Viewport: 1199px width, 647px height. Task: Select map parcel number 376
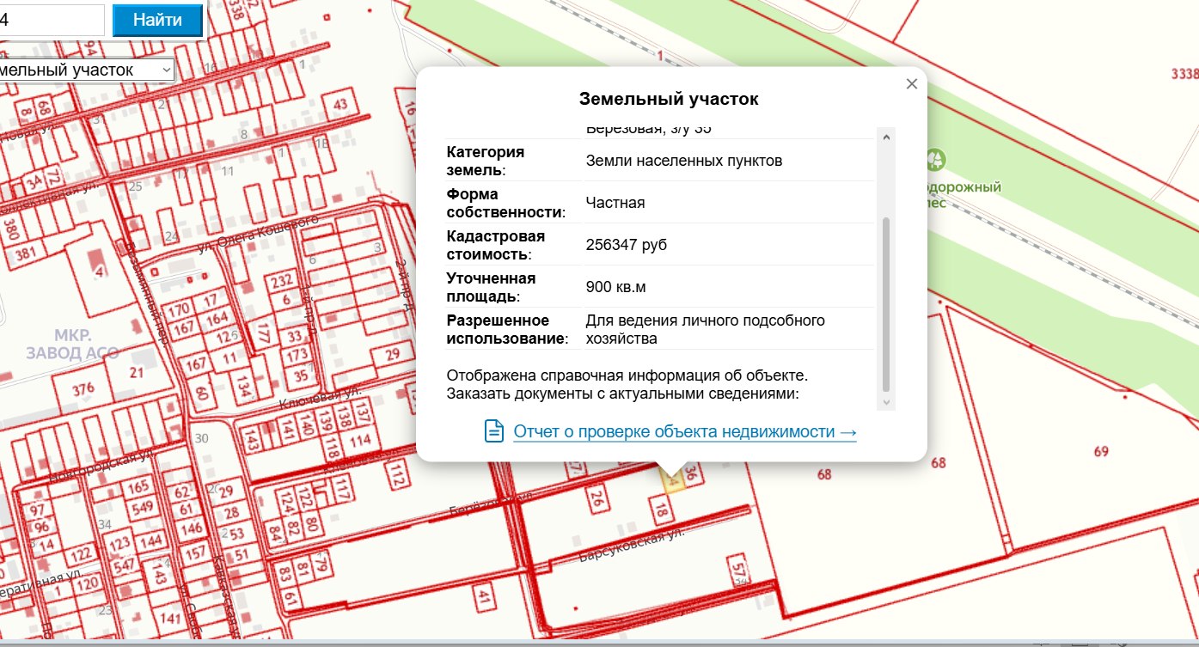(83, 389)
